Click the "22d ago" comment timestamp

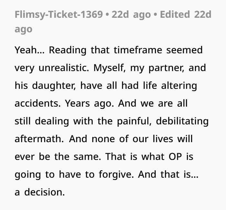tap(131, 15)
